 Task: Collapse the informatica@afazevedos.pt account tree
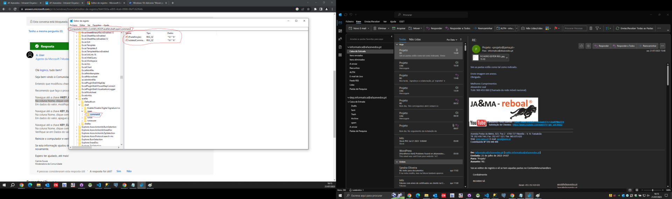[348, 47]
